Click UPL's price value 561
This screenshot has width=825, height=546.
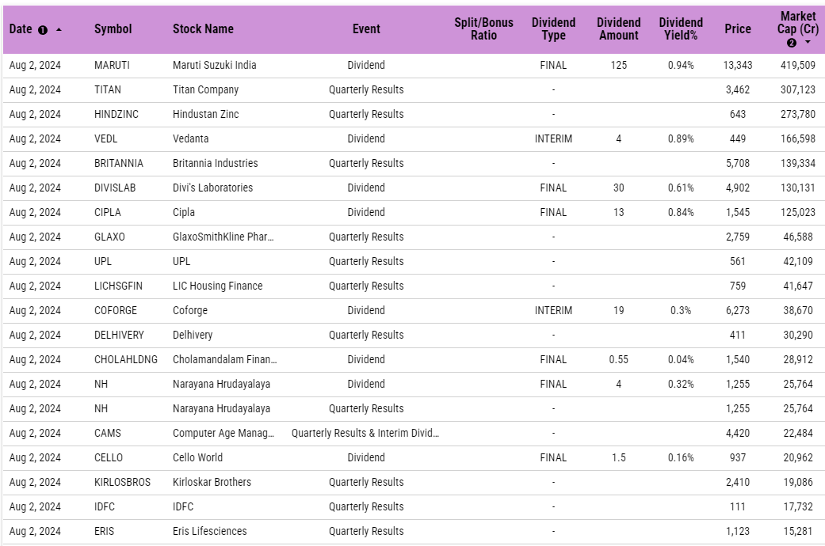(x=738, y=261)
